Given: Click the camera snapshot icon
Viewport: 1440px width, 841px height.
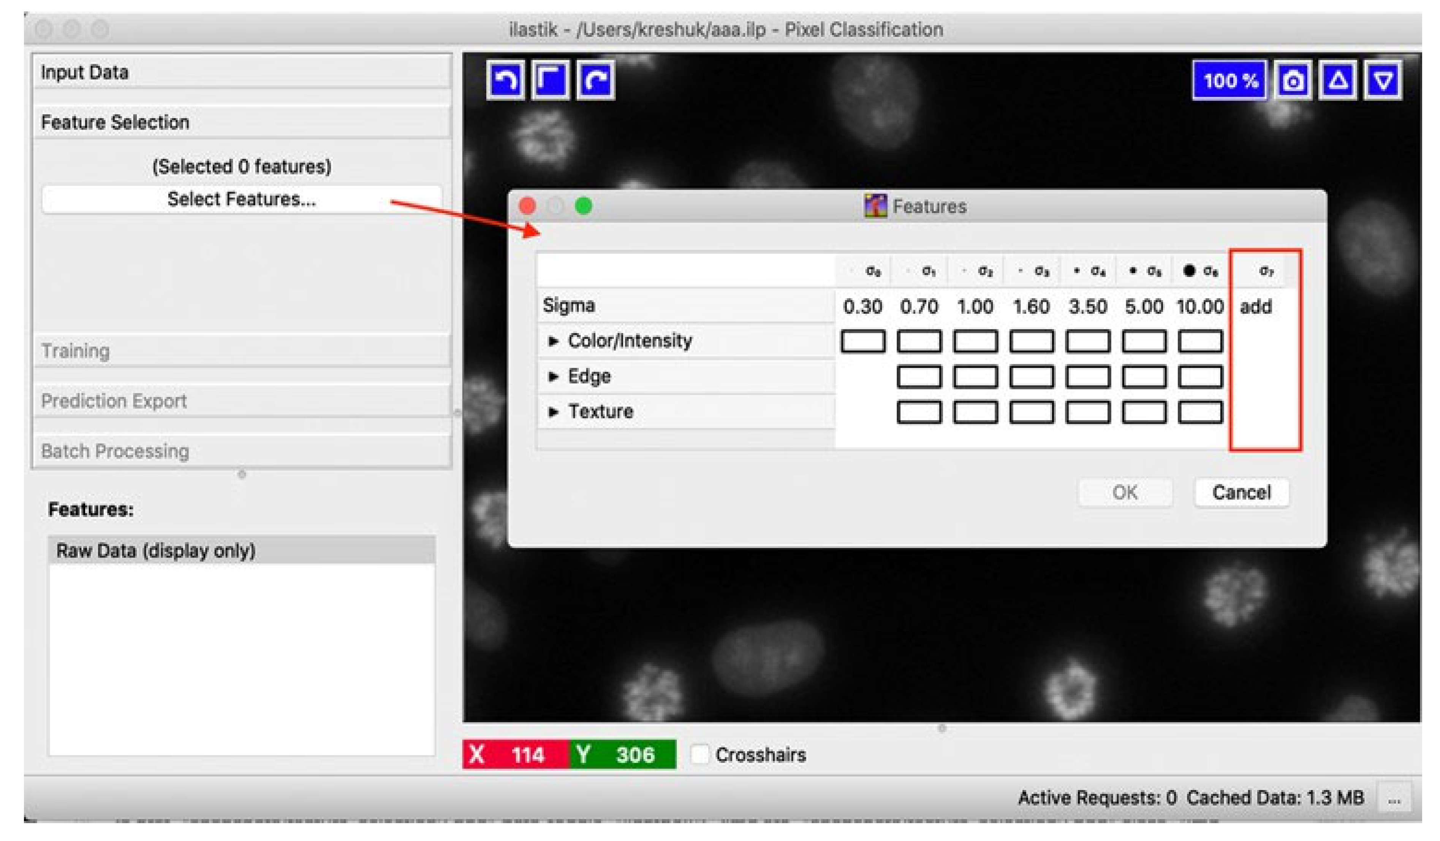Looking at the screenshot, I should point(1293,81).
